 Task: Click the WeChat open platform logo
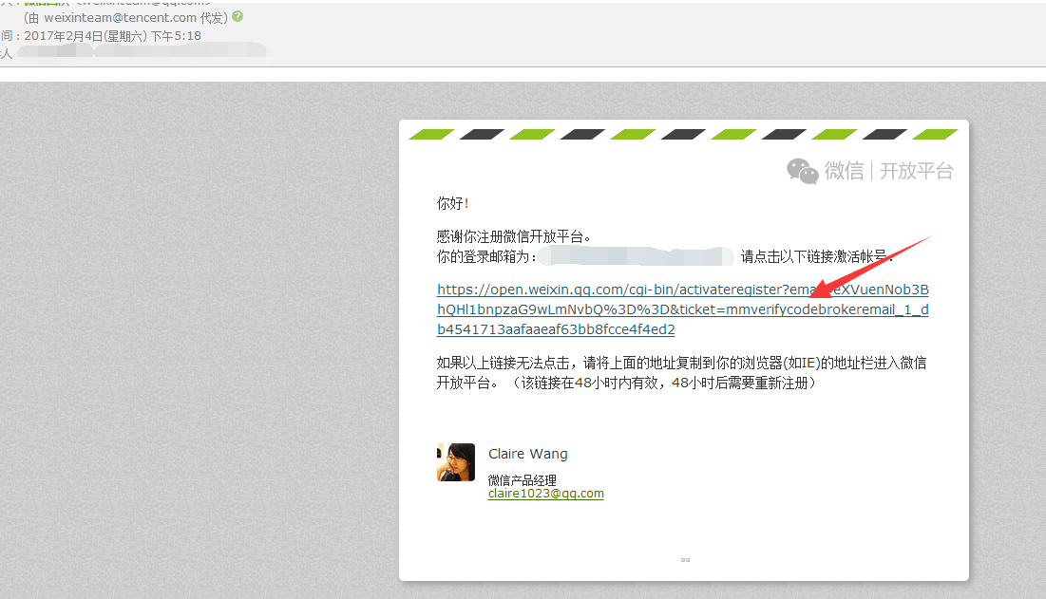870,171
